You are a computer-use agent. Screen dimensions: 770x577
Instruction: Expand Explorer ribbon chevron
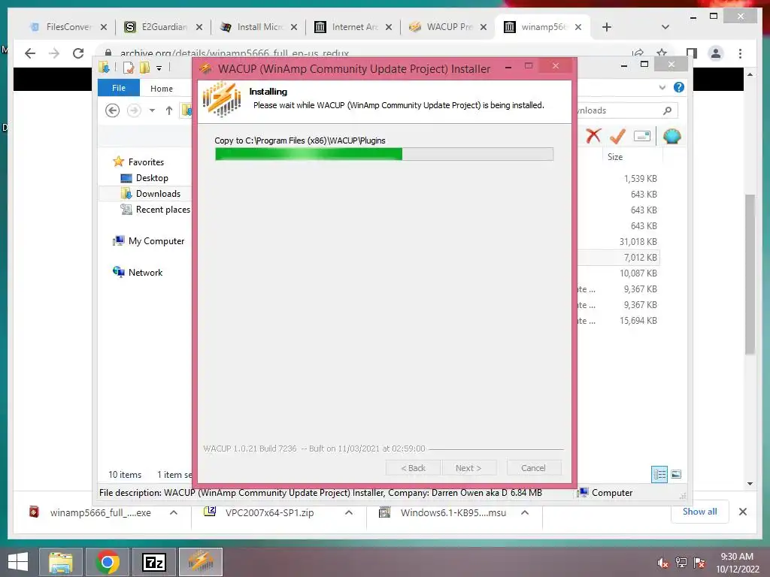662,87
